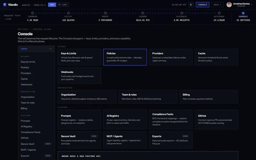Select the INDEX sidebar header
The height and width of the screenshot is (160, 256).
click(x=36, y=49)
